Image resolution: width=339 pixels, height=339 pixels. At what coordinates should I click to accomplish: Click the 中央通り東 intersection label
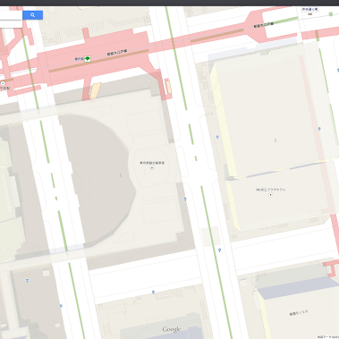[310, 10]
